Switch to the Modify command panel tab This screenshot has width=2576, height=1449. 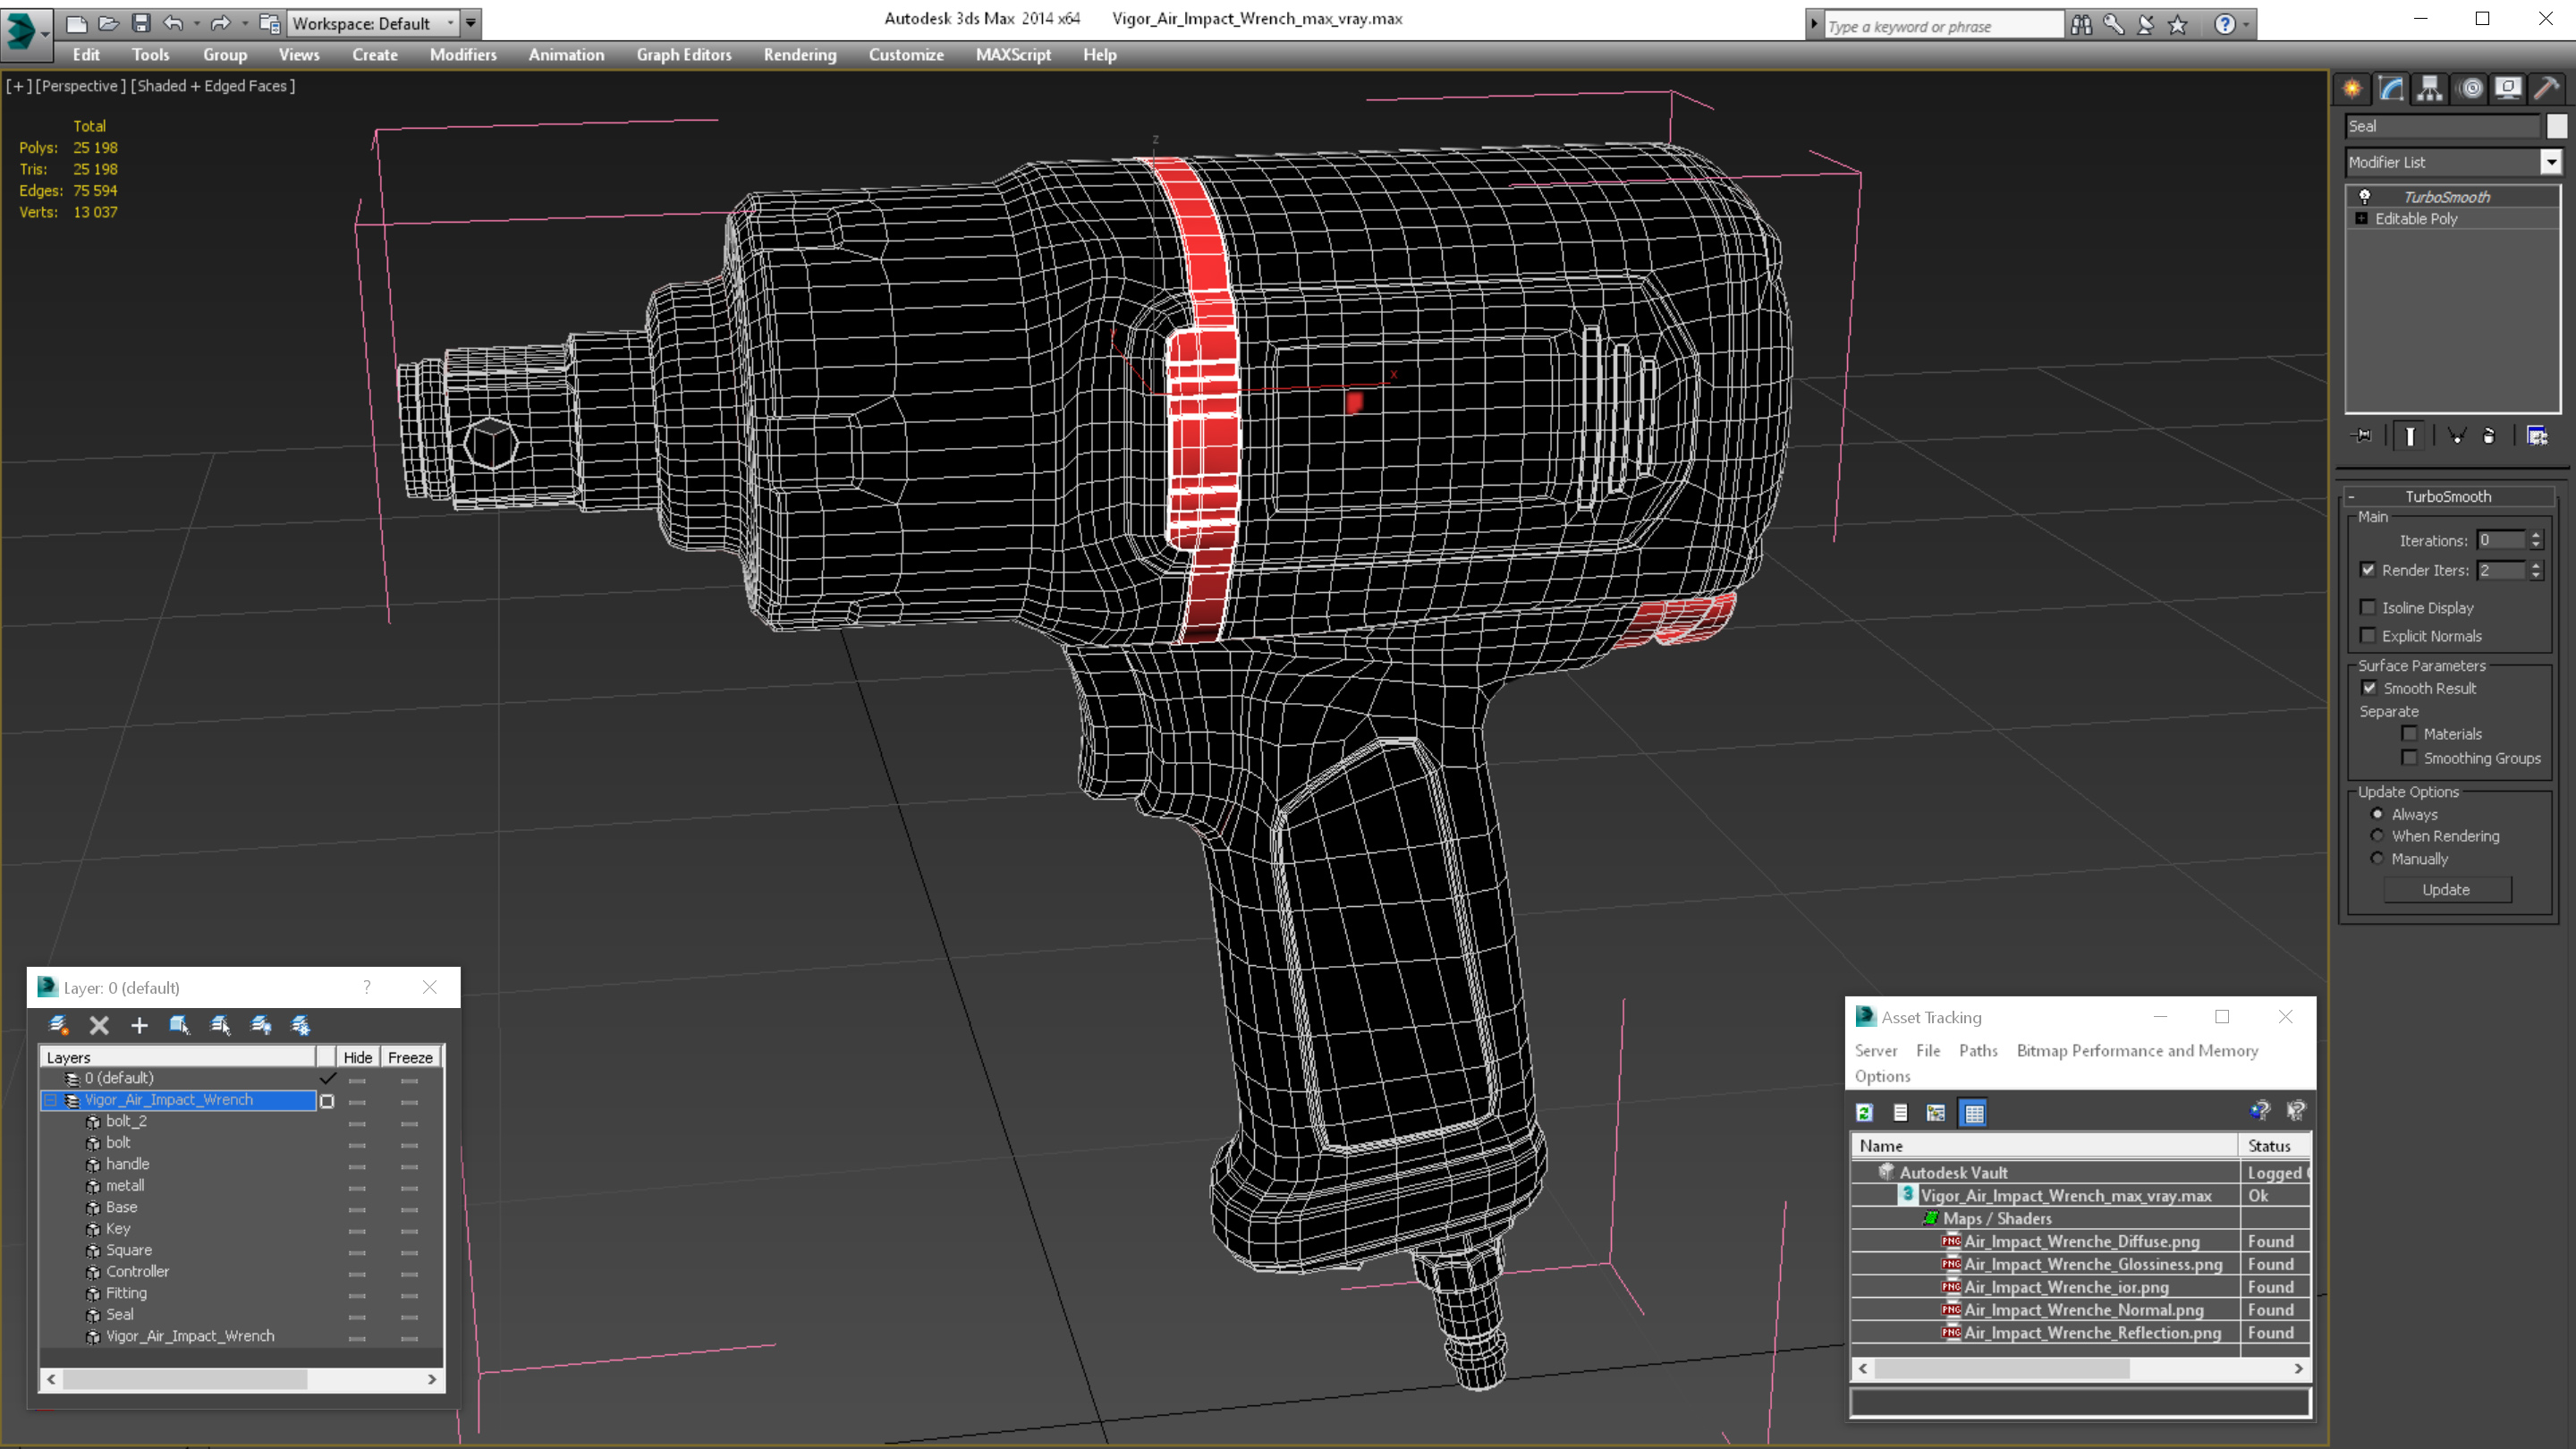pos(2391,89)
